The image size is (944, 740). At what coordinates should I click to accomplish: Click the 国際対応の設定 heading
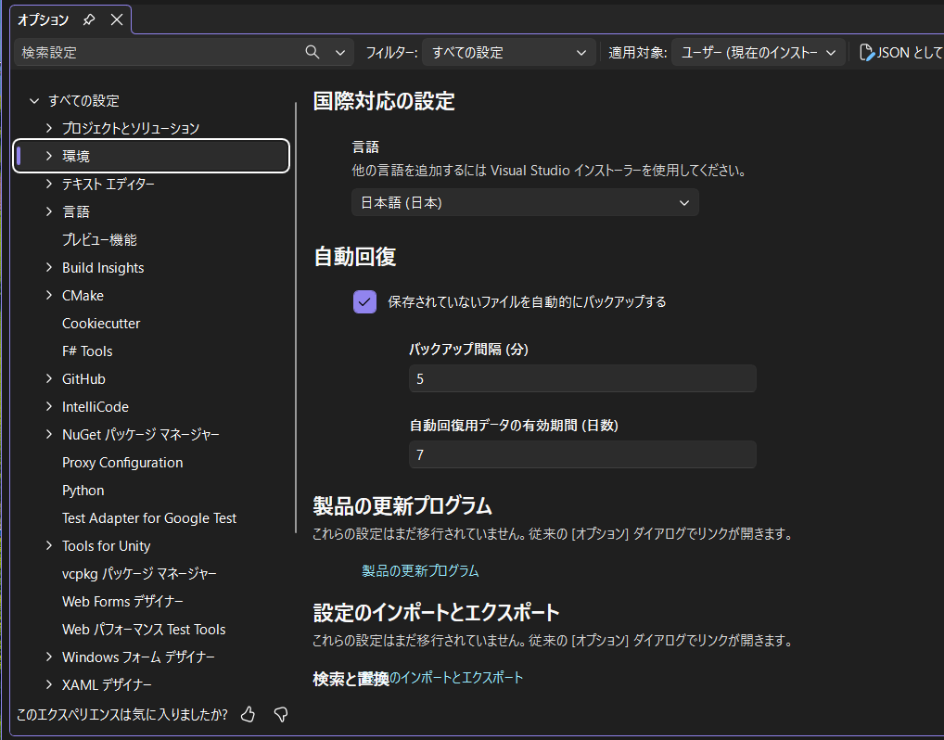(x=384, y=101)
